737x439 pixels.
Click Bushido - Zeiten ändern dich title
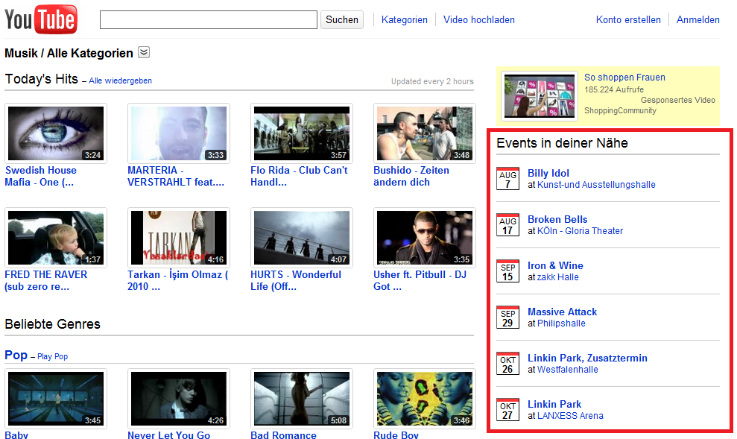pyautogui.click(x=411, y=176)
